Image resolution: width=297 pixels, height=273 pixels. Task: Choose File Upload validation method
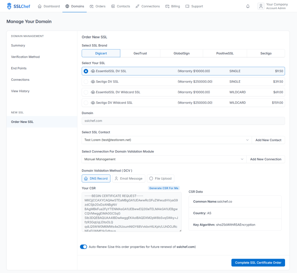(160, 179)
